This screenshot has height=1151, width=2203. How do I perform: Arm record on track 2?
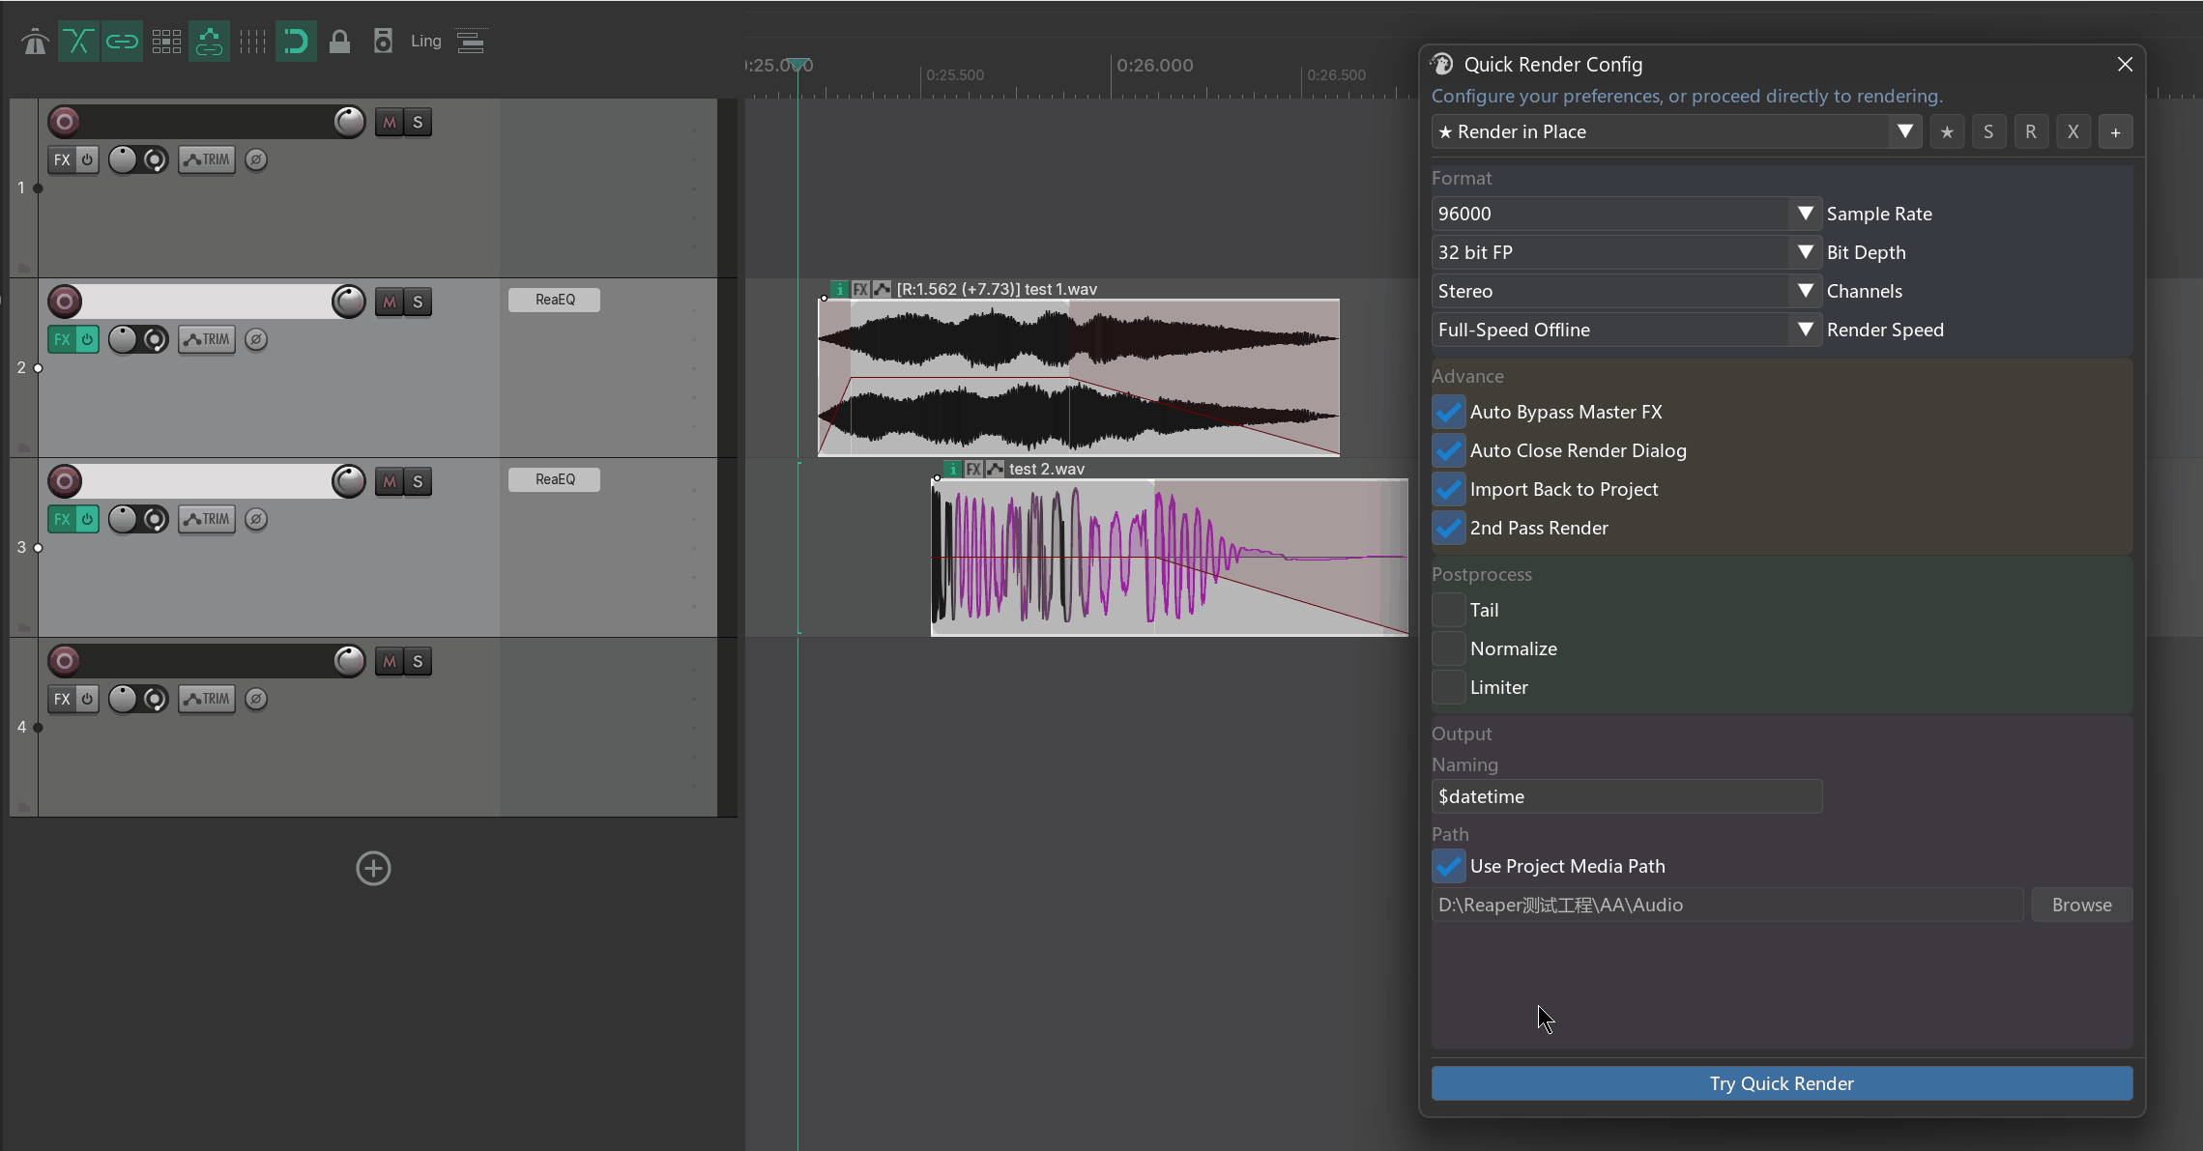coord(65,302)
